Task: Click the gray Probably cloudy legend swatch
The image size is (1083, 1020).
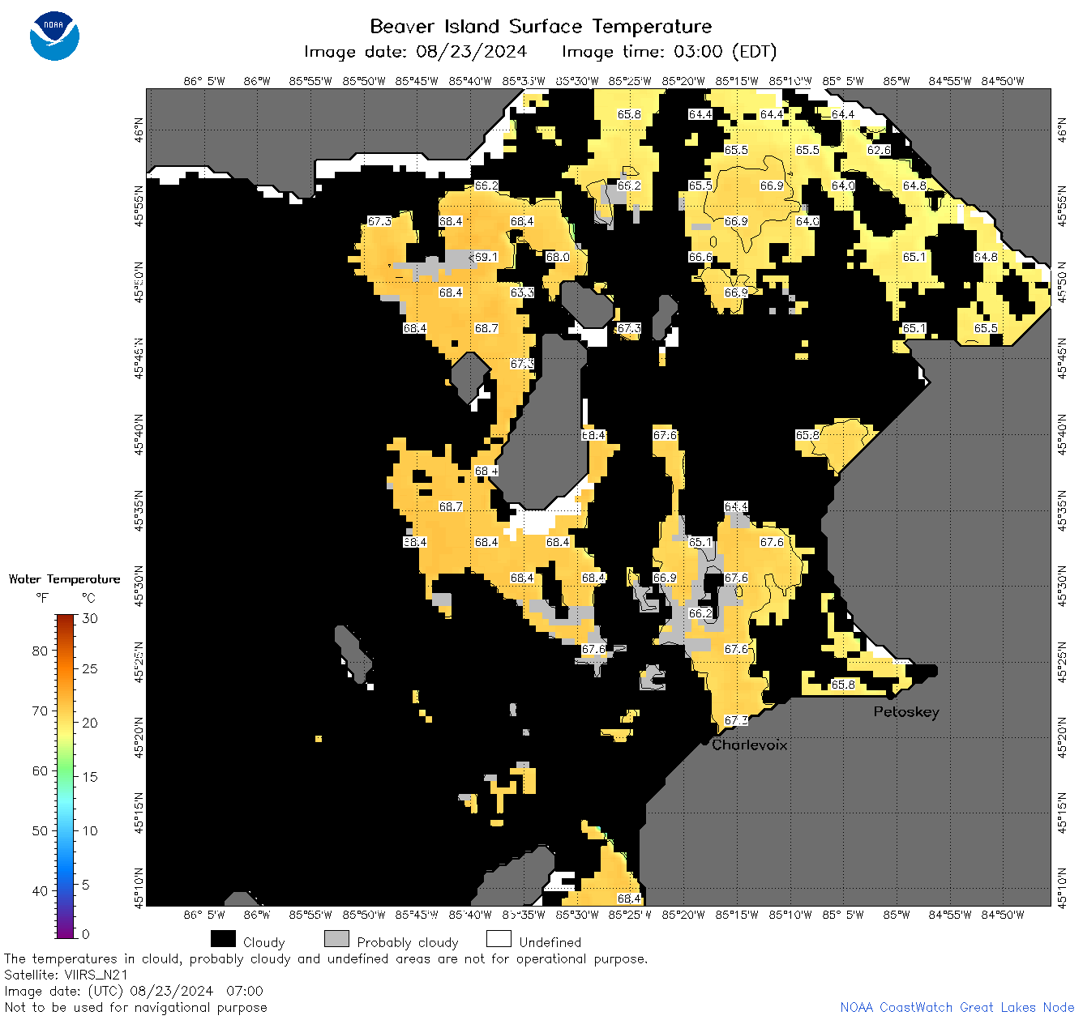Action: pos(336,939)
